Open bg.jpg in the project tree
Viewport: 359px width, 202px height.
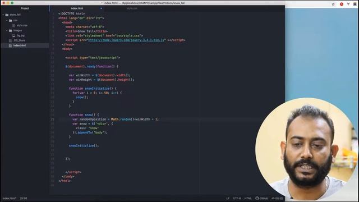[x=21, y=35]
